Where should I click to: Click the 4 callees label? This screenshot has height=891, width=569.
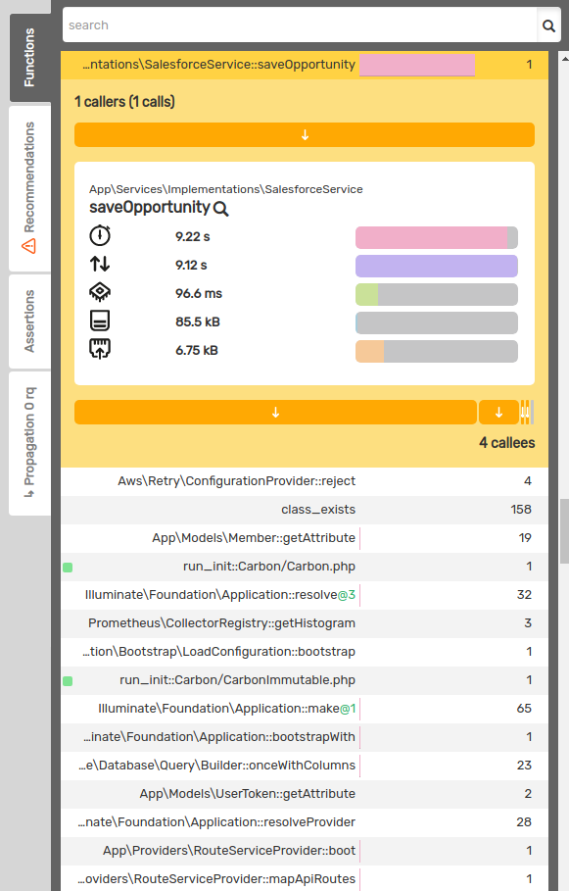507,443
